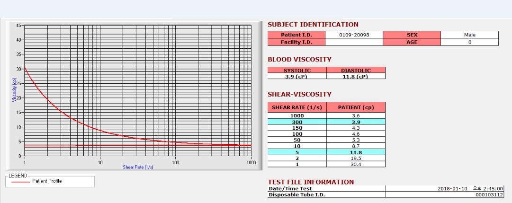Select the Patient Profile legend label
The width and height of the screenshot is (512, 203).
(47, 181)
